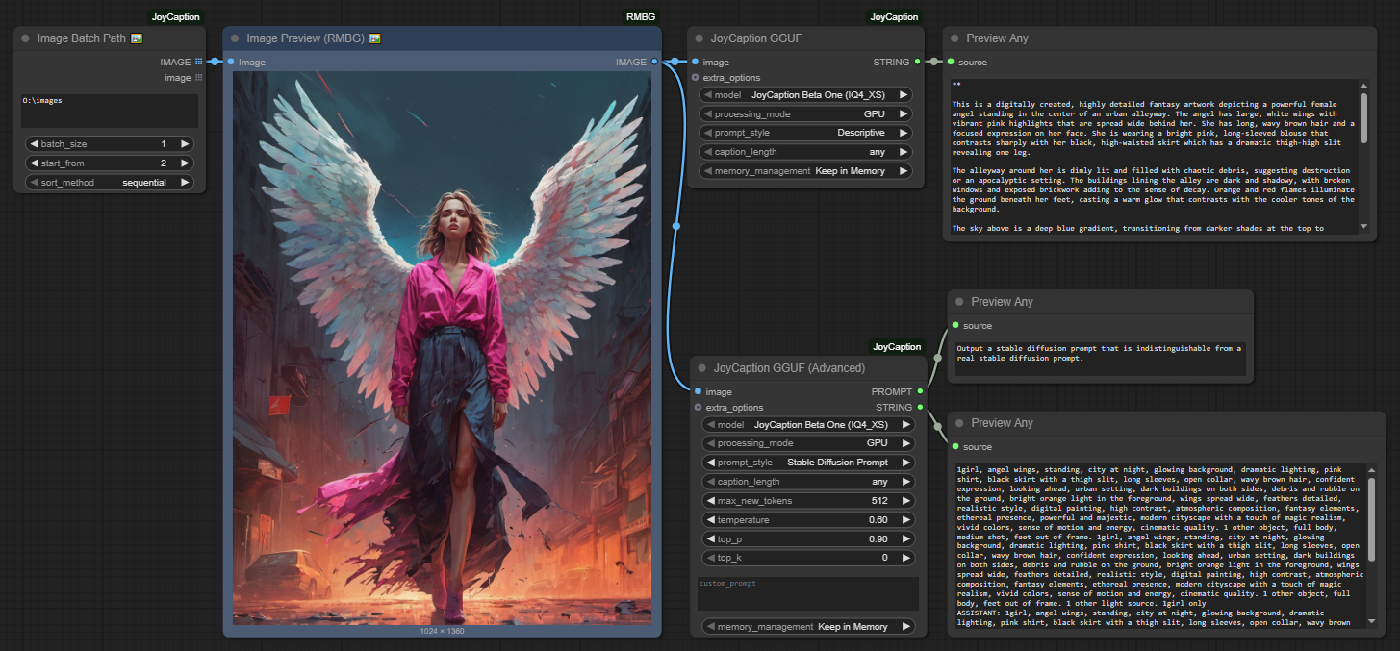
Task: Increase temperature value with the right arrow
Action: 905,520
